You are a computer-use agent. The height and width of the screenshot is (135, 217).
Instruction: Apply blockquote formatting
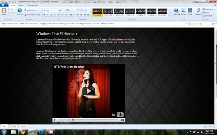[x=85, y=10]
